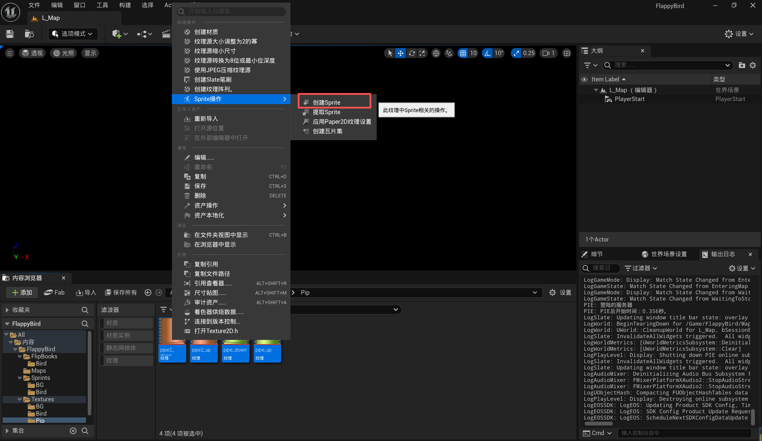Toggle rotation angle snapping
Screen dimensions: 762x441
[x=487, y=53]
